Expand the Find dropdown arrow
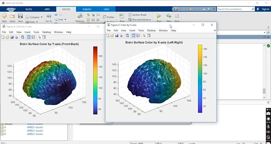Screen dimensions: 271x144 coord(65,20)
